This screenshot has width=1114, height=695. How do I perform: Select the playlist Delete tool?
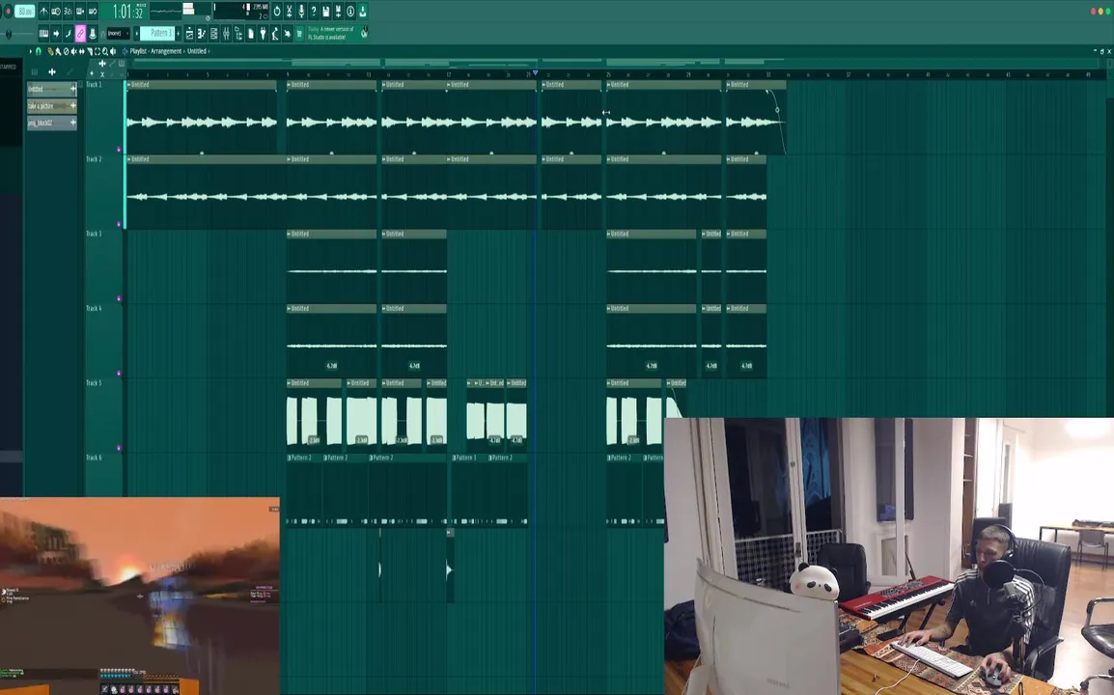pos(66,51)
